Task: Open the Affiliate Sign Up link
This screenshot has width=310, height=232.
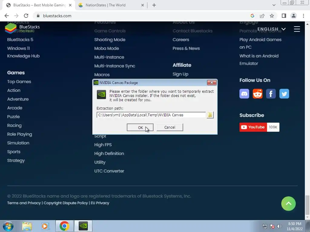Action: click(x=180, y=74)
